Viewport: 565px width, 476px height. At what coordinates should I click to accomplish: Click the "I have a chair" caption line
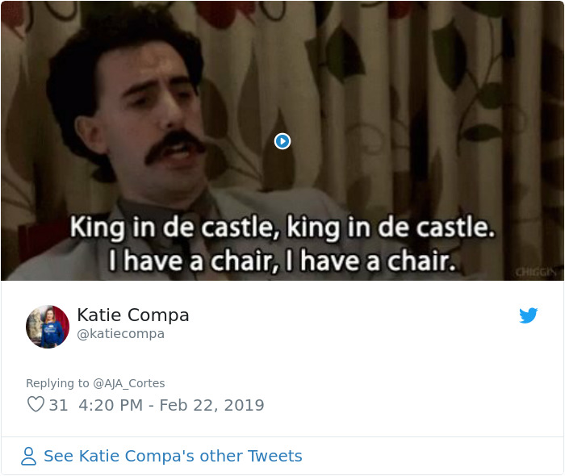point(282,261)
